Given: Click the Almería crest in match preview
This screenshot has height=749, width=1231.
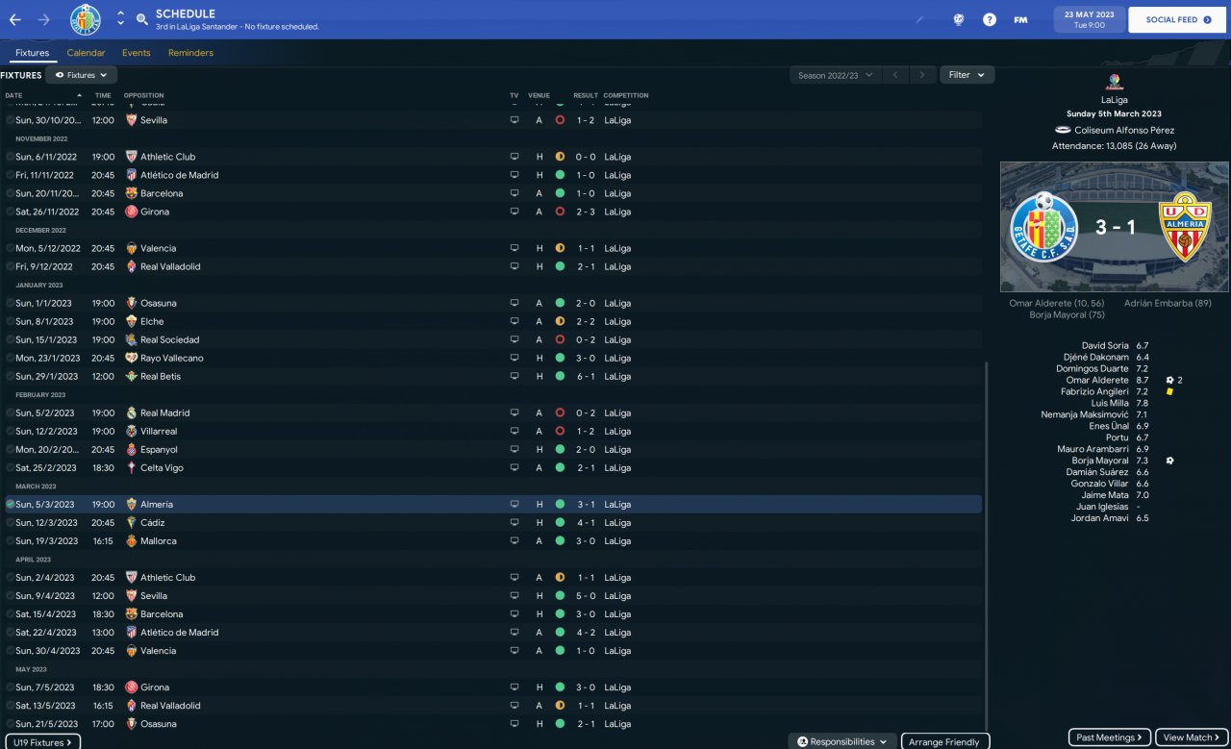Looking at the screenshot, I should [x=1187, y=227].
